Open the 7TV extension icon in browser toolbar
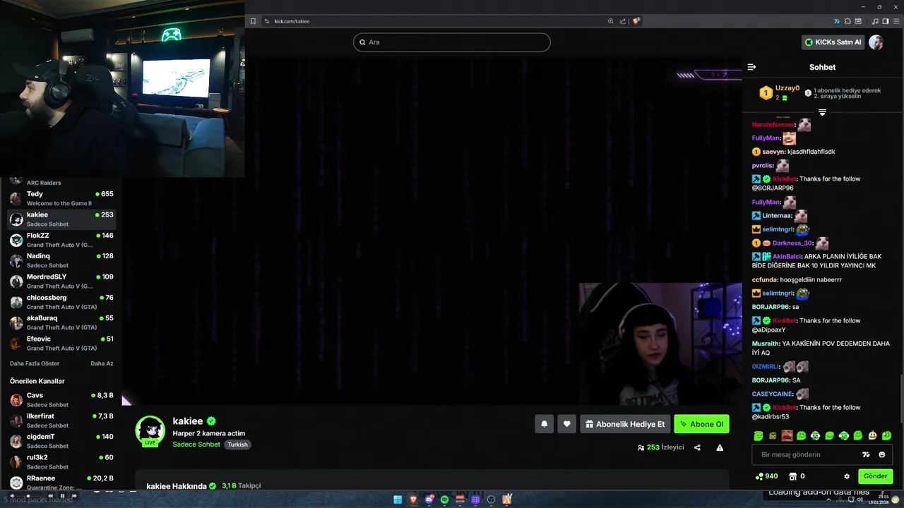This screenshot has width=904, height=508. point(837,21)
